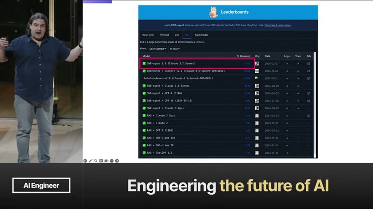
Task: Click org avatar for AutoCodeRover-v2.0 row
Action: click(256, 78)
